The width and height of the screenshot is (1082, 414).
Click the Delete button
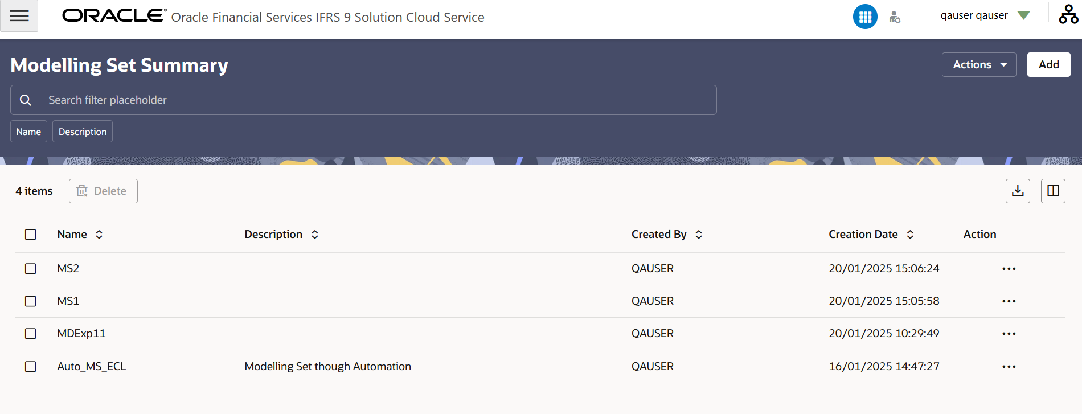(103, 191)
